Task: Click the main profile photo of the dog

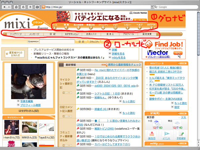Action: (29, 82)
